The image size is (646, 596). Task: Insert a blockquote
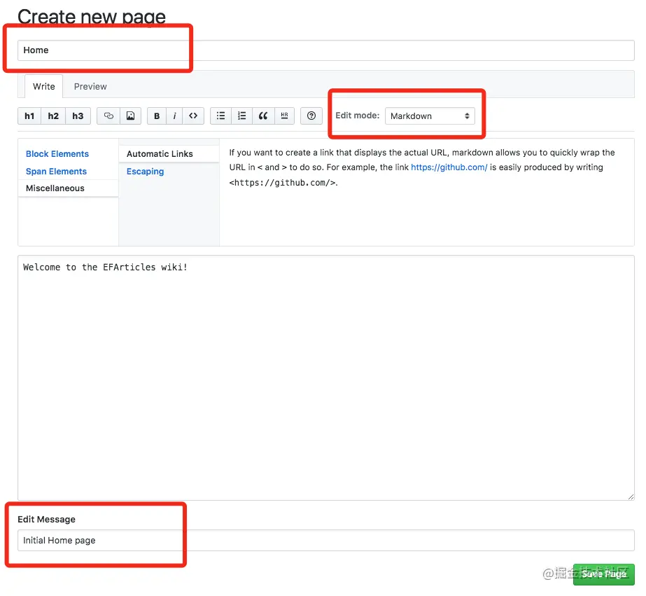(x=263, y=116)
